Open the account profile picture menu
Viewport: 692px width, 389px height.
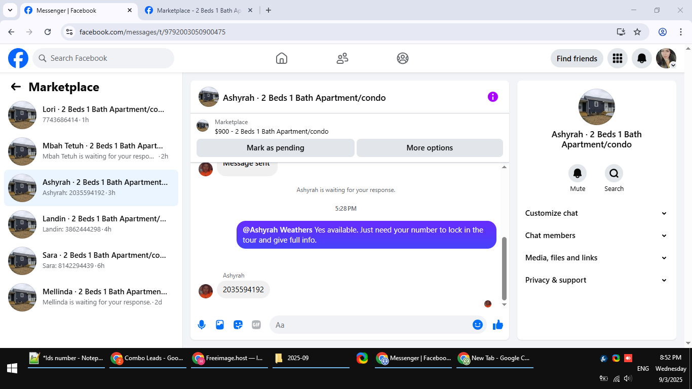click(666, 58)
